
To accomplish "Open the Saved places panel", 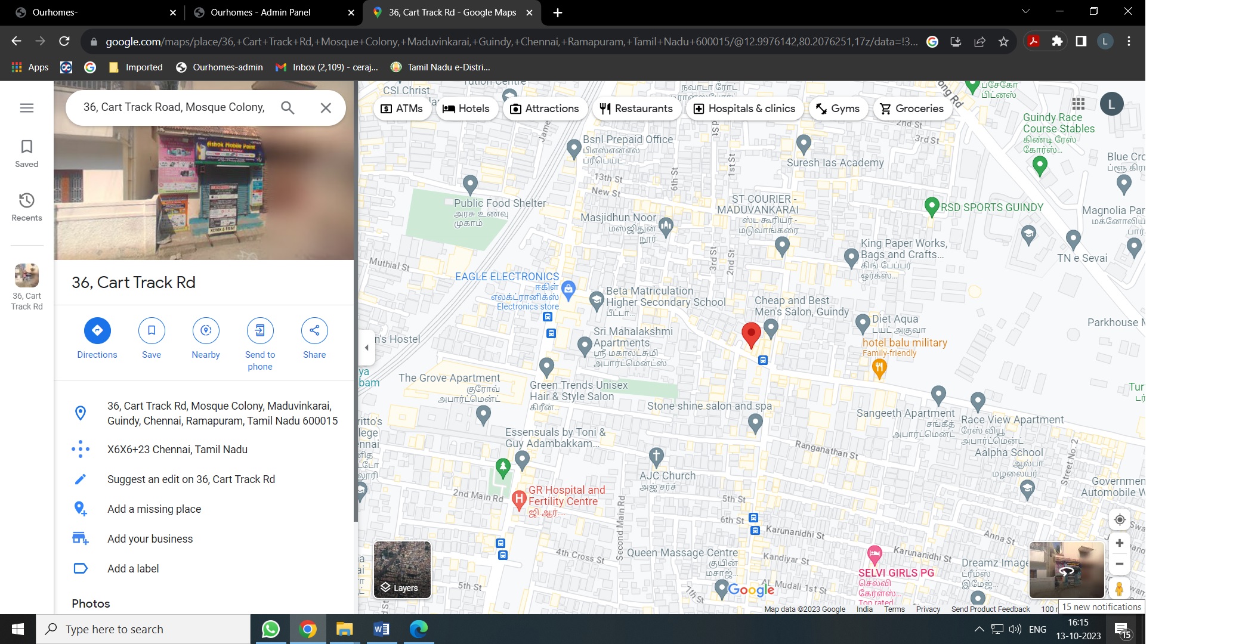I will [27, 154].
